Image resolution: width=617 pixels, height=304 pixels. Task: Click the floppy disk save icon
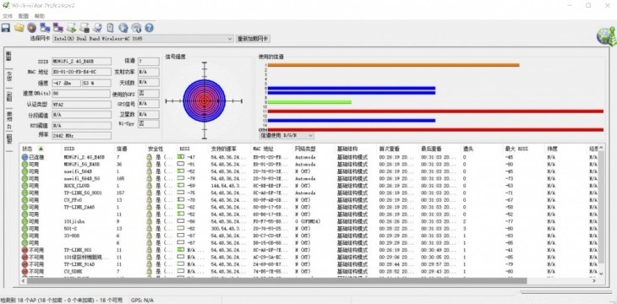point(6,28)
